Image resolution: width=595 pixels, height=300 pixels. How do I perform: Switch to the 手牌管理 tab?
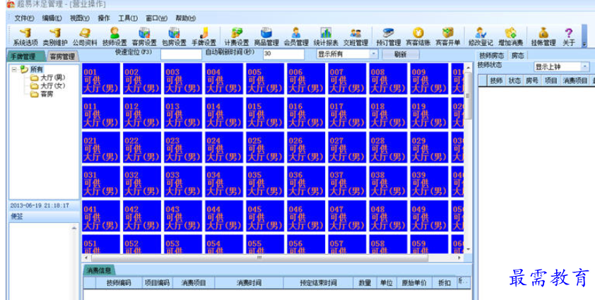coord(25,56)
